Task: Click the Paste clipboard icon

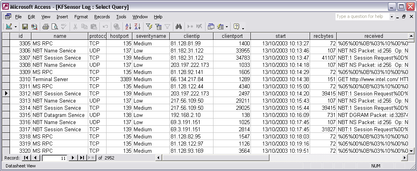Action: (x=93, y=27)
